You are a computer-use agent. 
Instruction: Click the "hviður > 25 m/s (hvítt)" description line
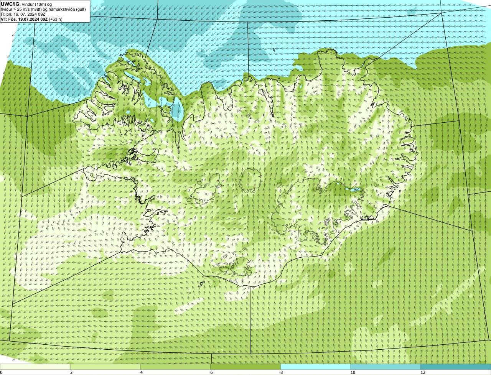coord(43,9)
